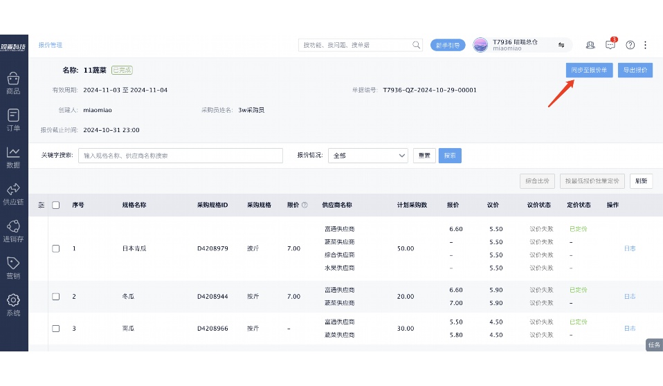
Task: Click the 报价管理 breadcrumb tab
Action: click(51, 45)
